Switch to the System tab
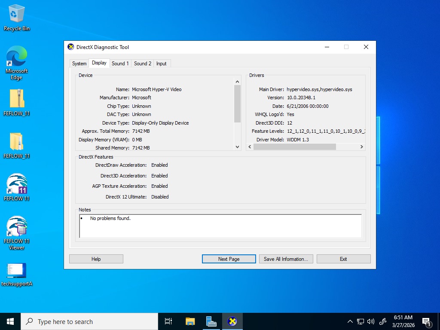 [79, 64]
